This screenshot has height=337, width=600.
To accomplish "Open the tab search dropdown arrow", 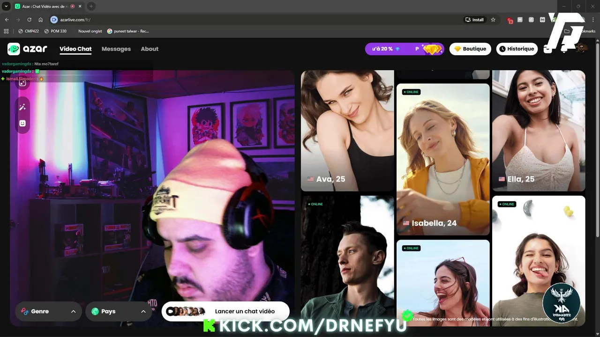I will [6, 7].
